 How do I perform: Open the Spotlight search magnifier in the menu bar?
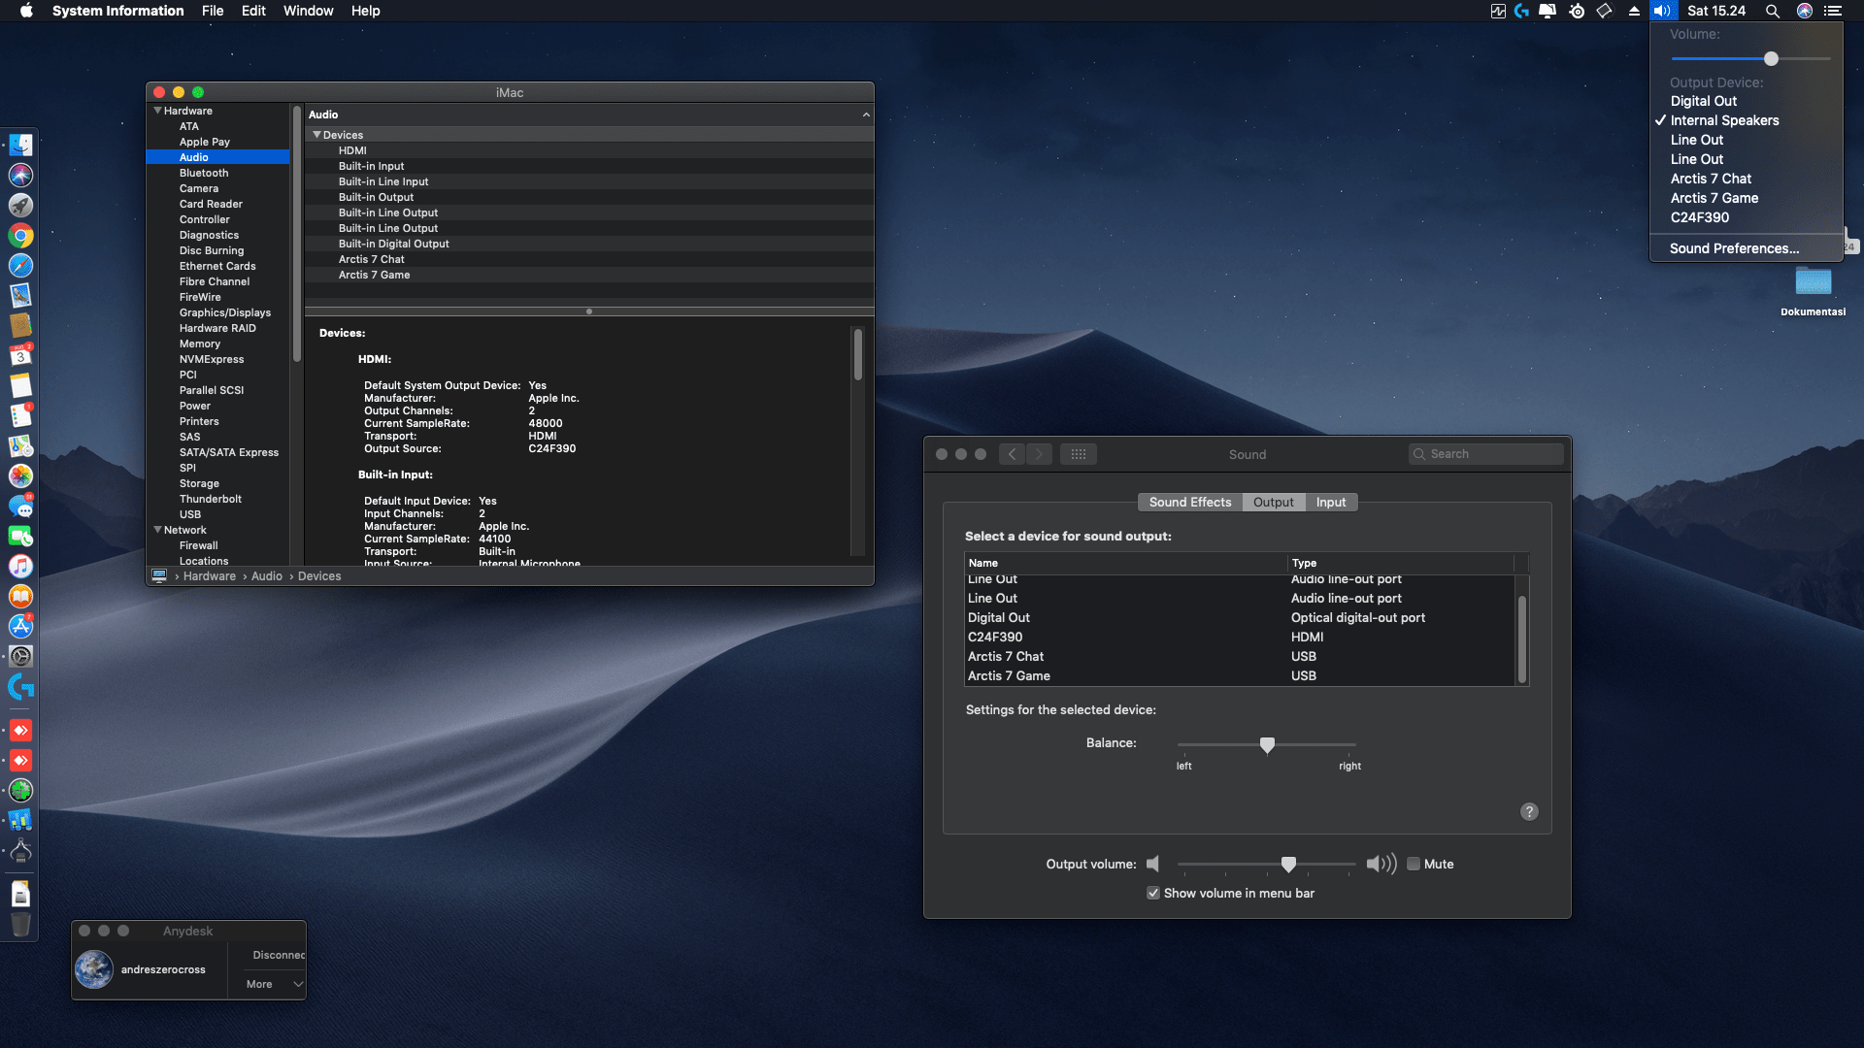1772,11
